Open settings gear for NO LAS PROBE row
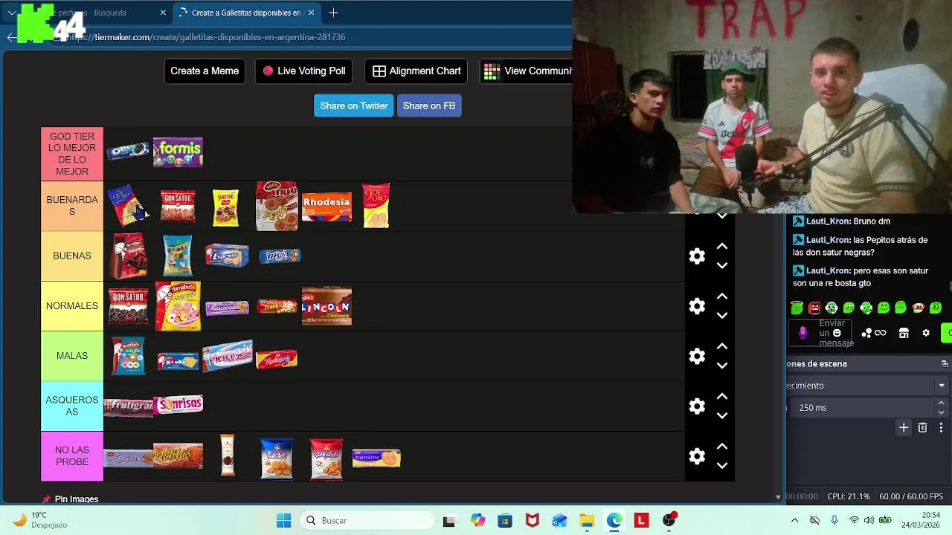The height and width of the screenshot is (535, 952). point(697,456)
